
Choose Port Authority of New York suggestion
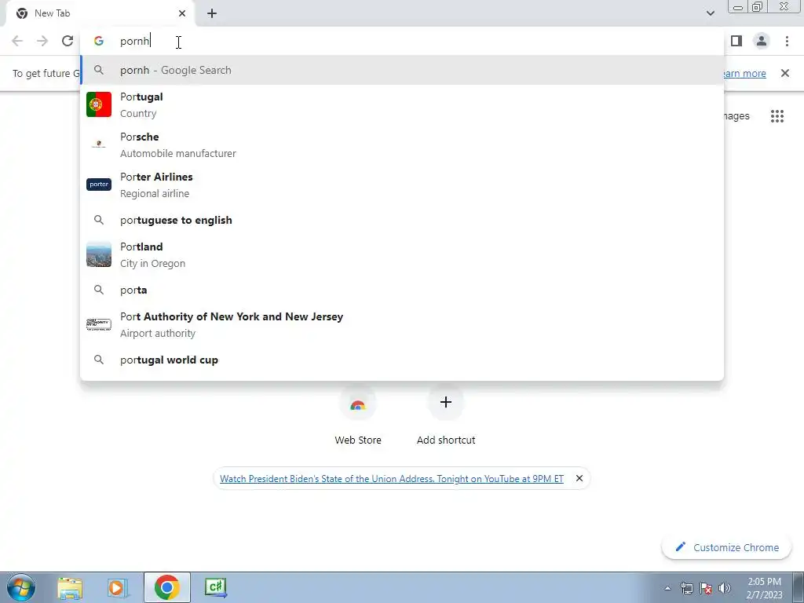point(402,324)
